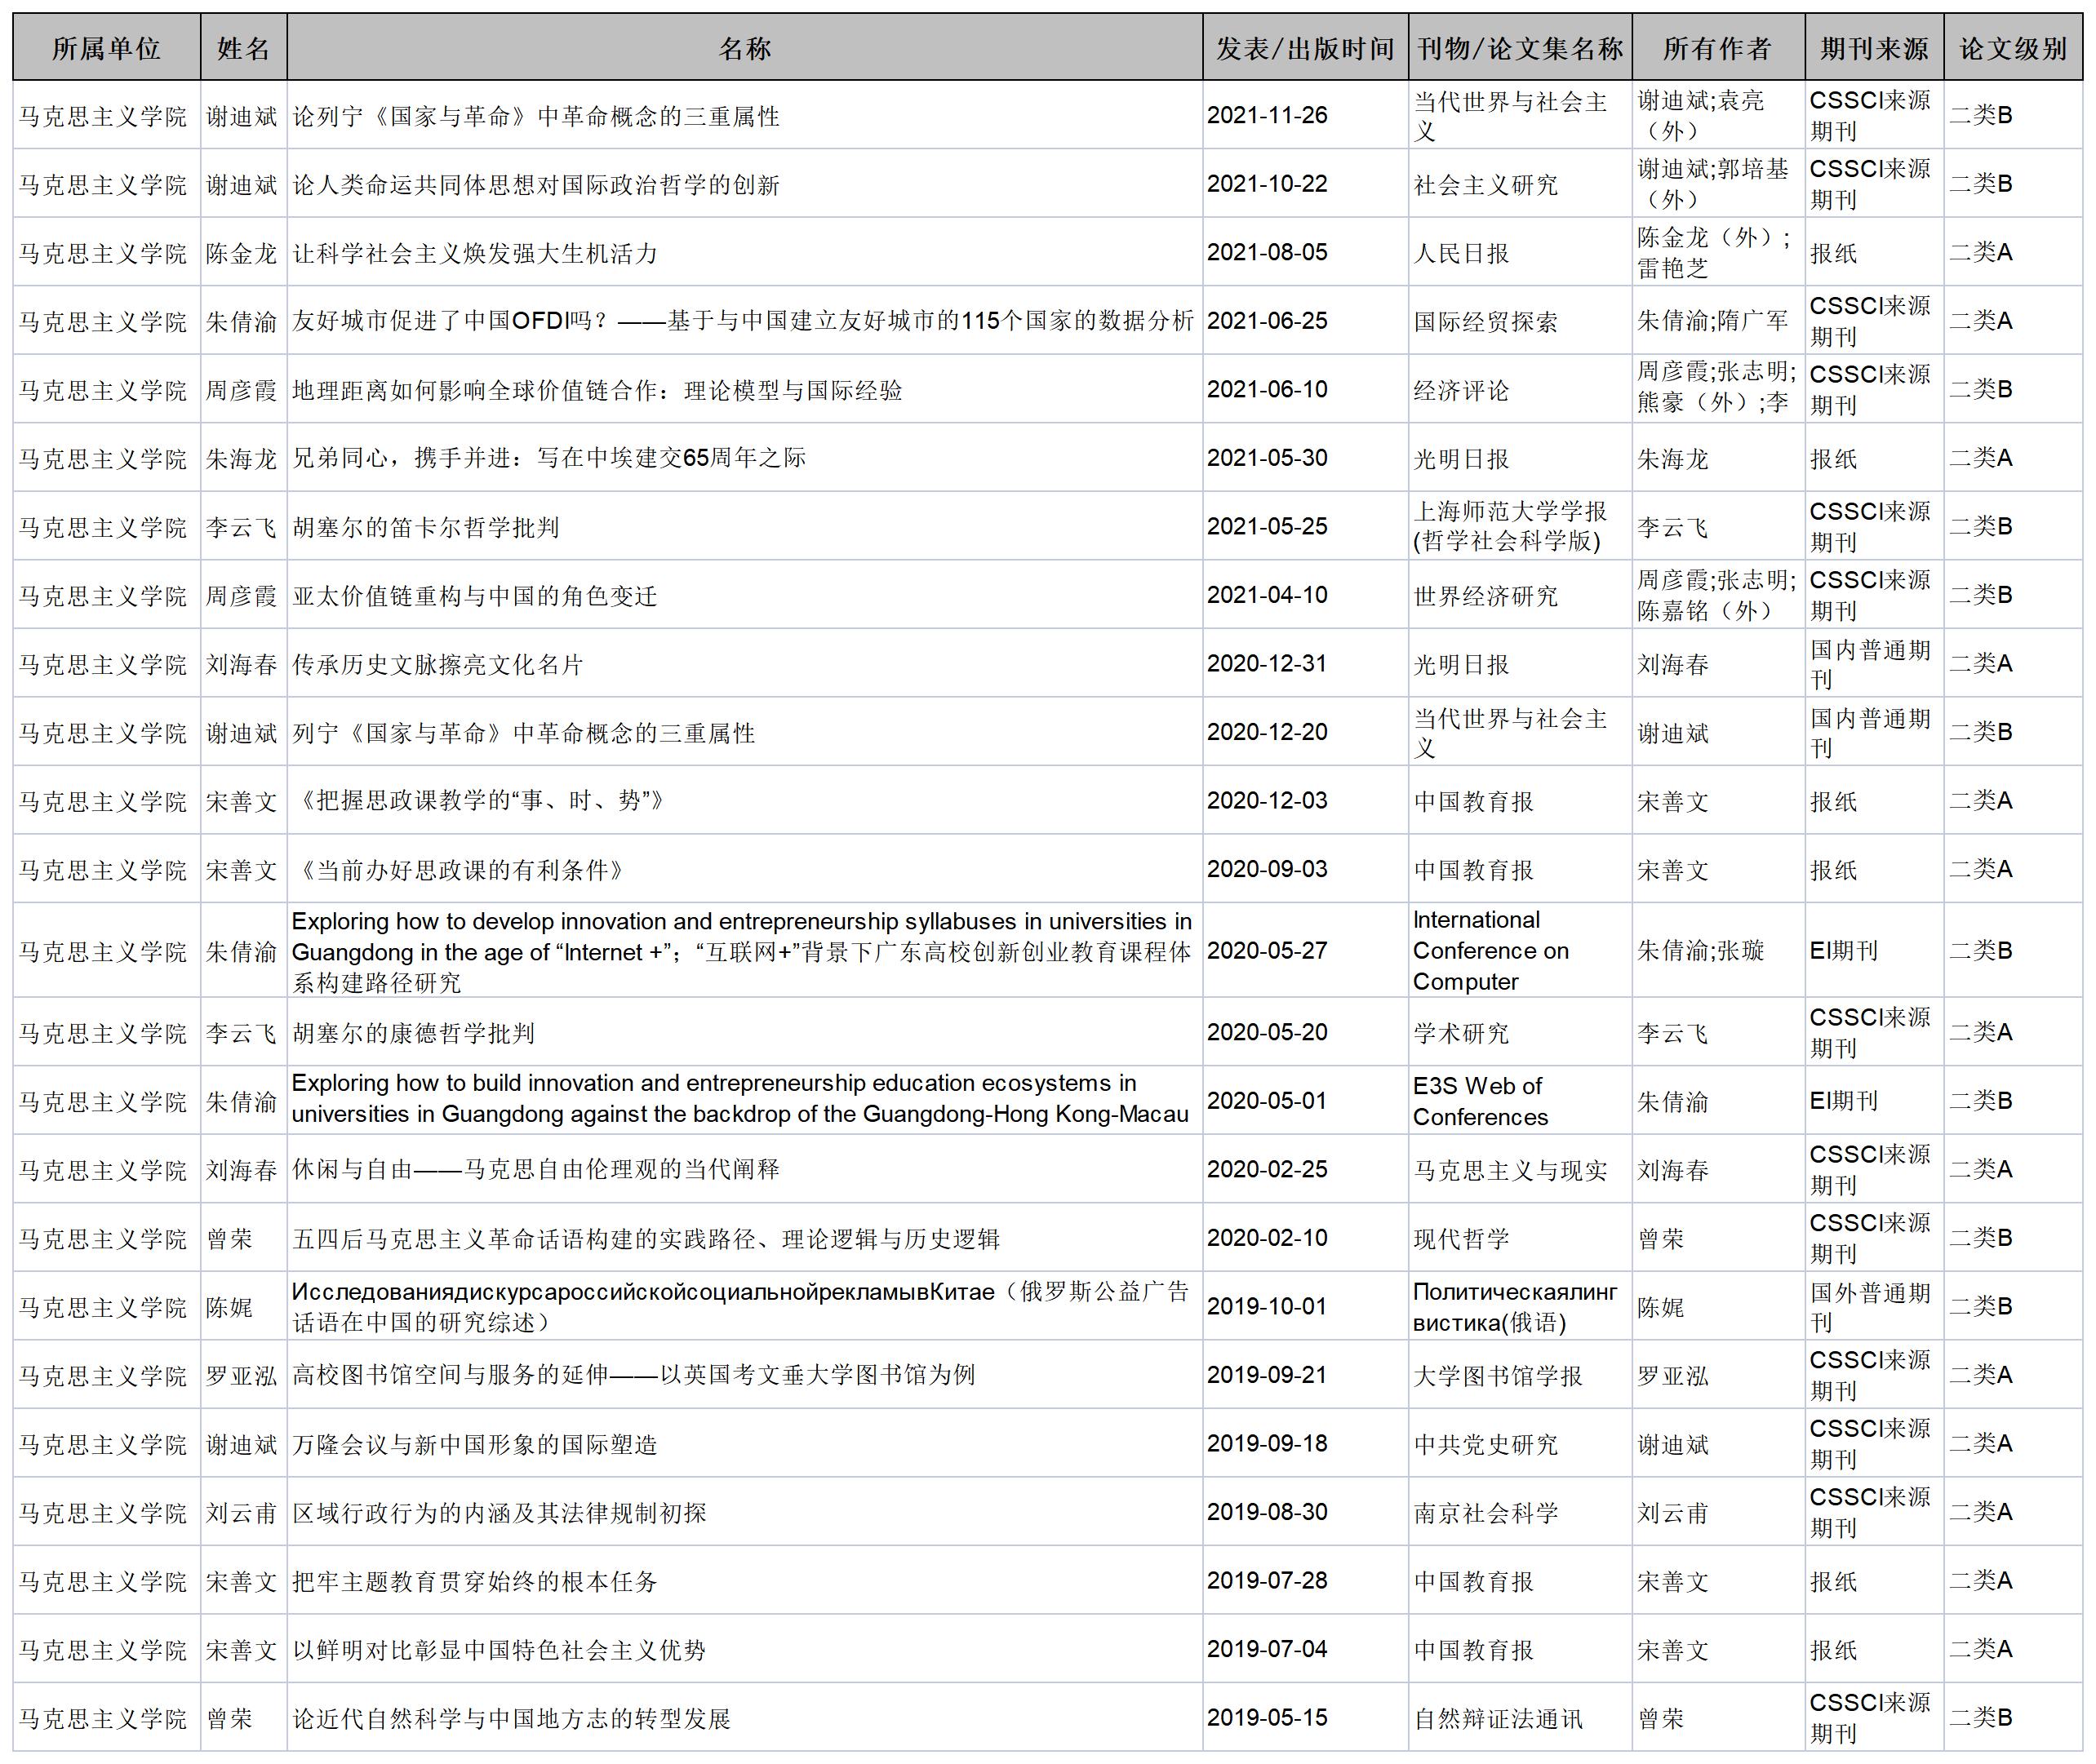Click the 大学图书馆学报 journal cell
This screenshot has height=1764, width=2096.
(x=1497, y=1376)
